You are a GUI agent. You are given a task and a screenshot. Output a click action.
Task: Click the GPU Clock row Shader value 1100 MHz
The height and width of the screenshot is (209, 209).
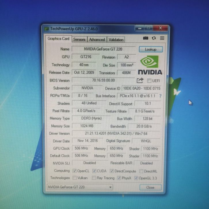tap(151, 149)
